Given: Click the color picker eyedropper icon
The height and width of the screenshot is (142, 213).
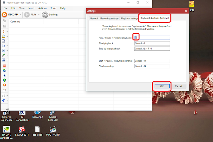Looking at the screenshot, I should [4, 55].
